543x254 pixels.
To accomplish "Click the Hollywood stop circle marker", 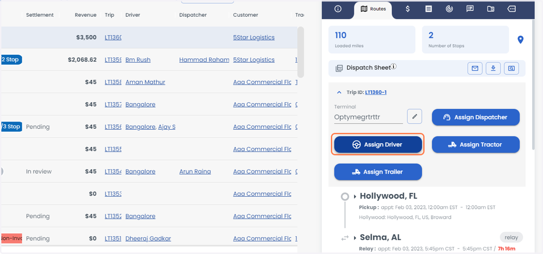I will click(x=345, y=197).
